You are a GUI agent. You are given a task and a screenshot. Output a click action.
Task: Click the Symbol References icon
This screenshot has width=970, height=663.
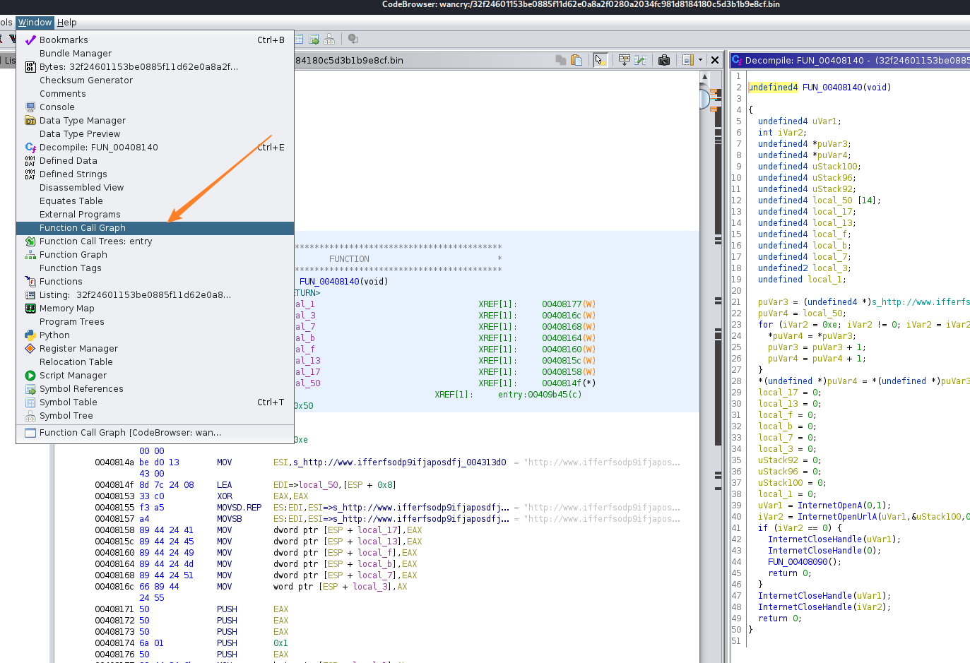[30, 389]
